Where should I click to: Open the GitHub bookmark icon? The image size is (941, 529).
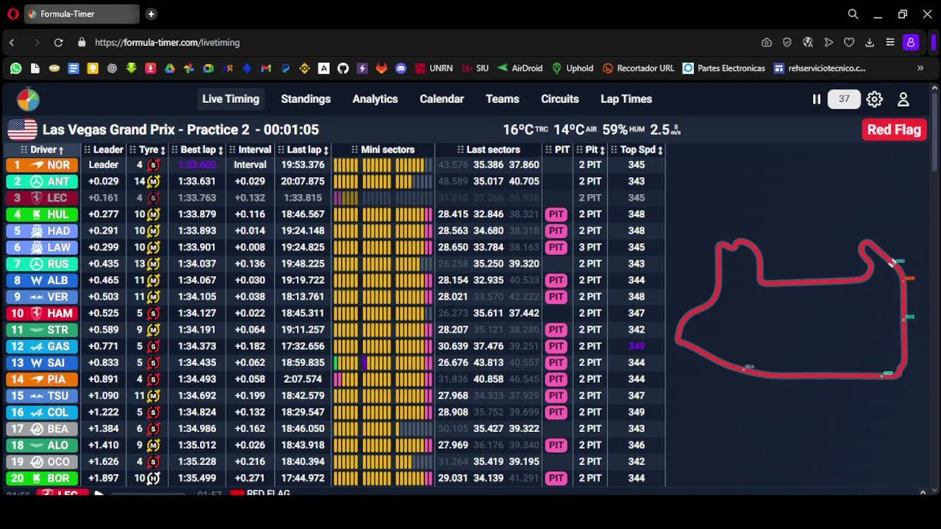pyautogui.click(x=343, y=68)
